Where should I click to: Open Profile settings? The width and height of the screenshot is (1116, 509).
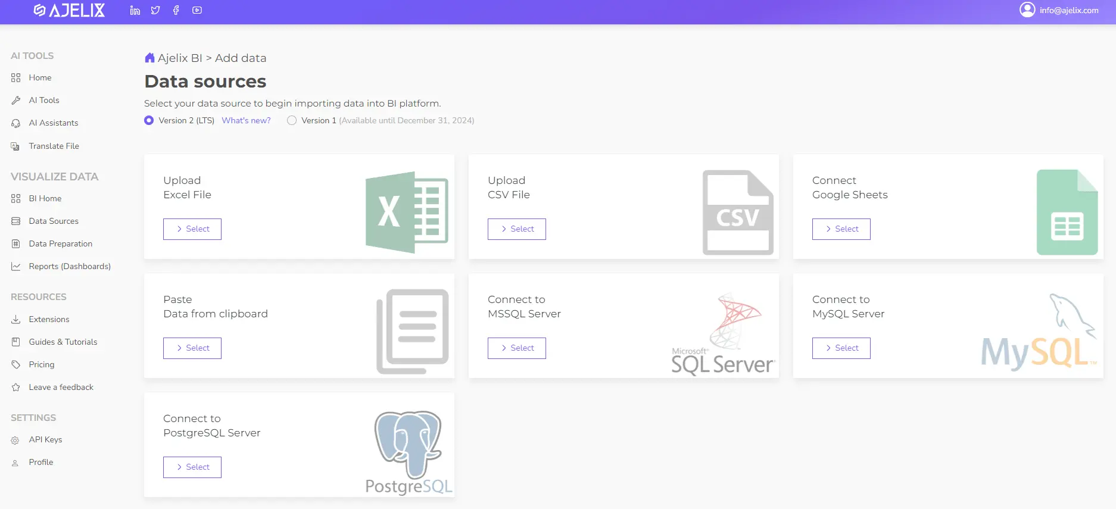tap(41, 462)
